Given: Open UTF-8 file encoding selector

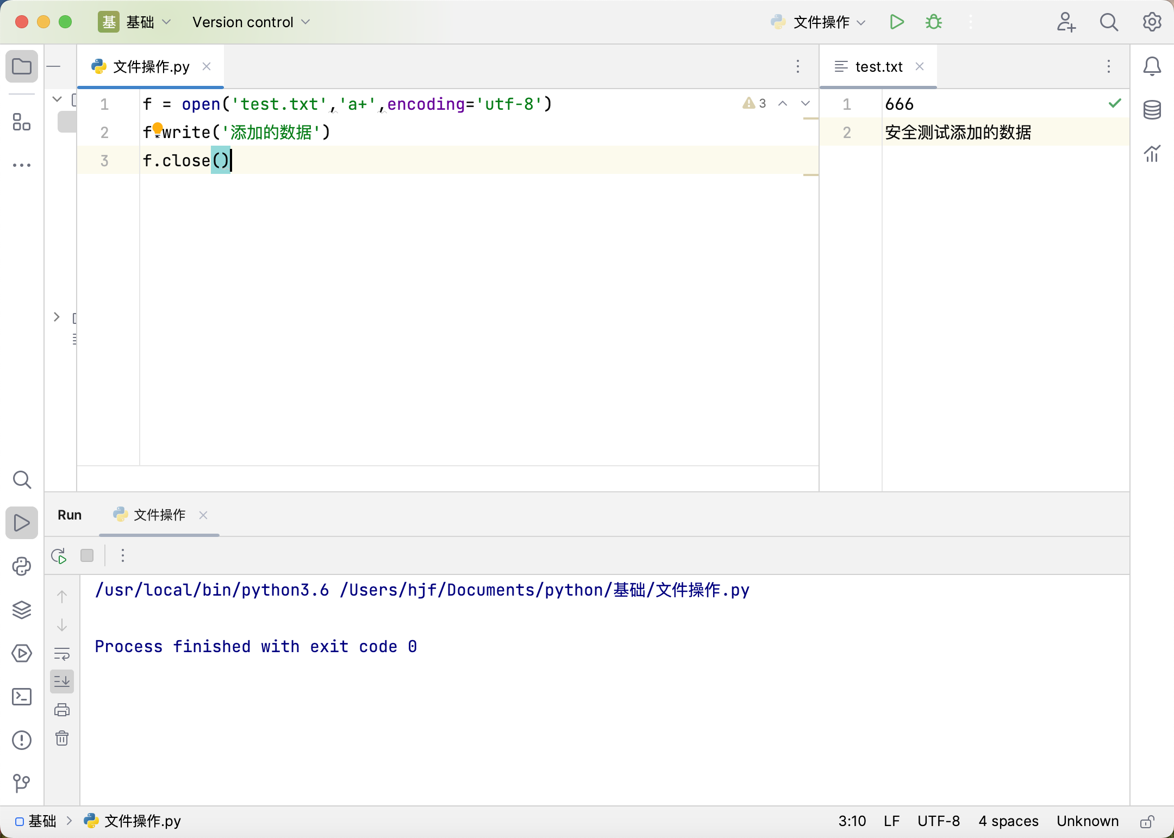Looking at the screenshot, I should (939, 821).
